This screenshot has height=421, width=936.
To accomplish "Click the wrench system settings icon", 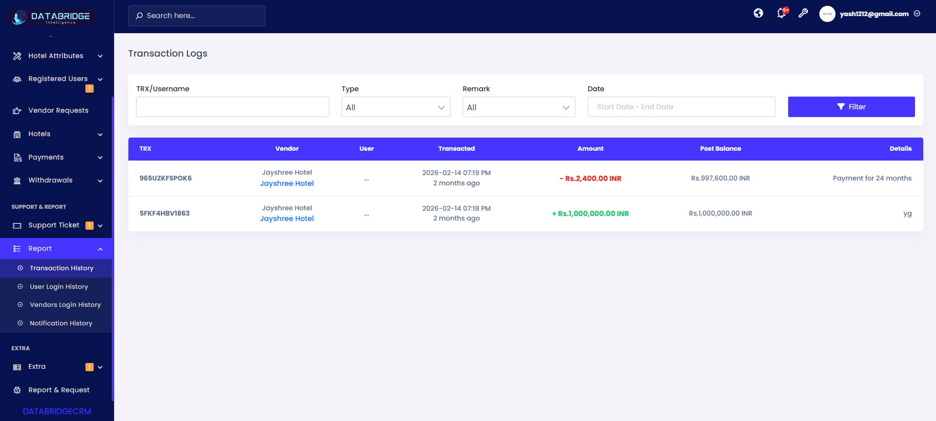I will 803,13.
